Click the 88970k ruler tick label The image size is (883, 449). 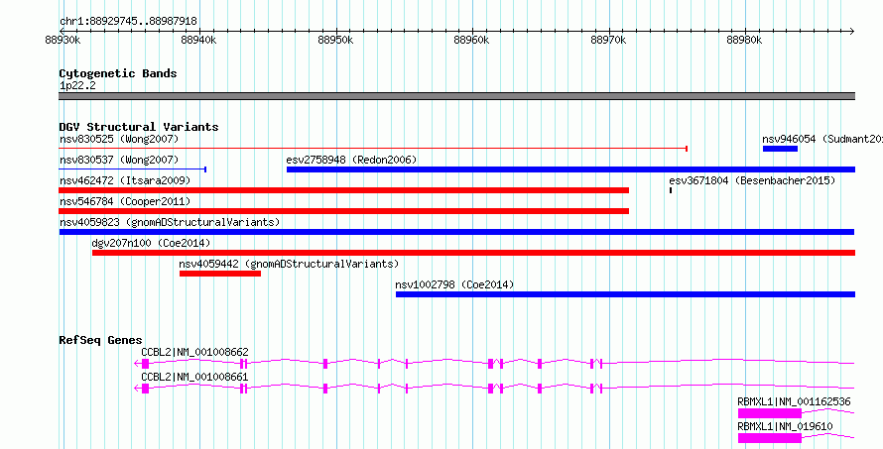coord(609,41)
